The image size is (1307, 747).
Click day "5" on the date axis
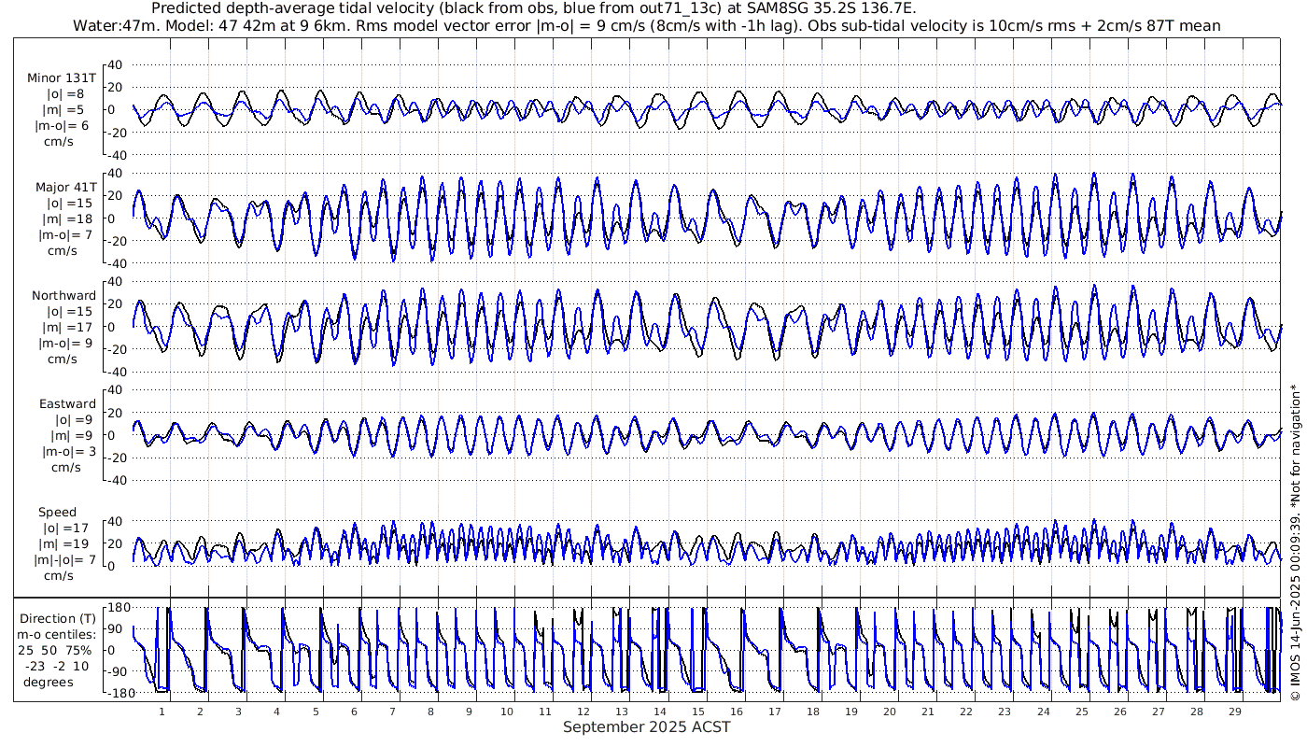[316, 712]
